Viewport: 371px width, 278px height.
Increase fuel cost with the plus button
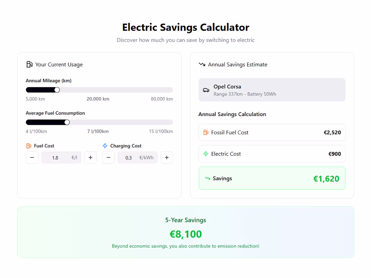(x=90, y=157)
